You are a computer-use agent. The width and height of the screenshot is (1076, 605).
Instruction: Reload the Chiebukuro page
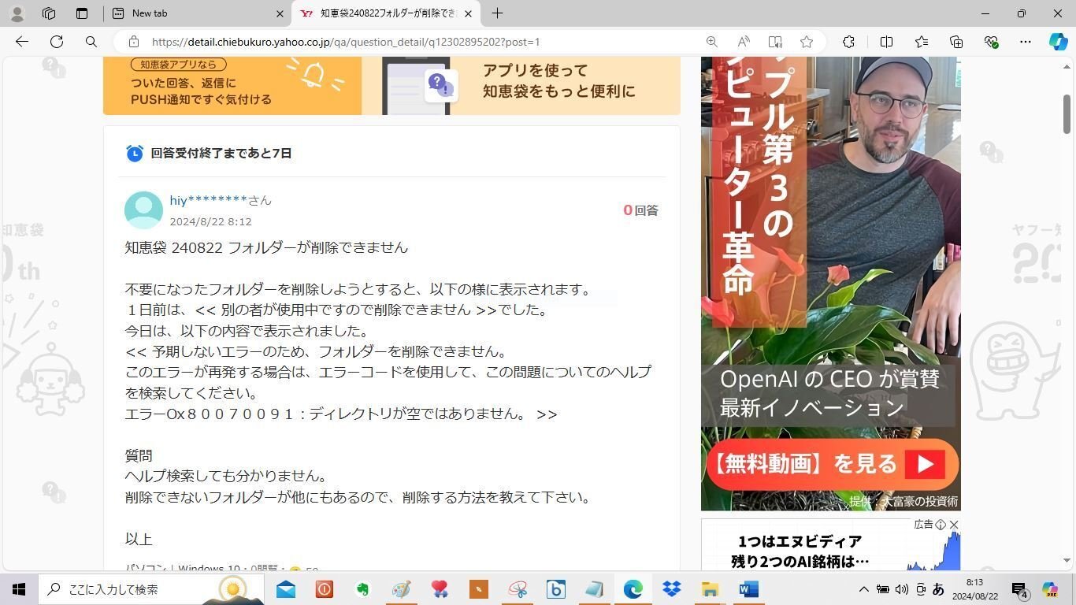[x=56, y=42]
